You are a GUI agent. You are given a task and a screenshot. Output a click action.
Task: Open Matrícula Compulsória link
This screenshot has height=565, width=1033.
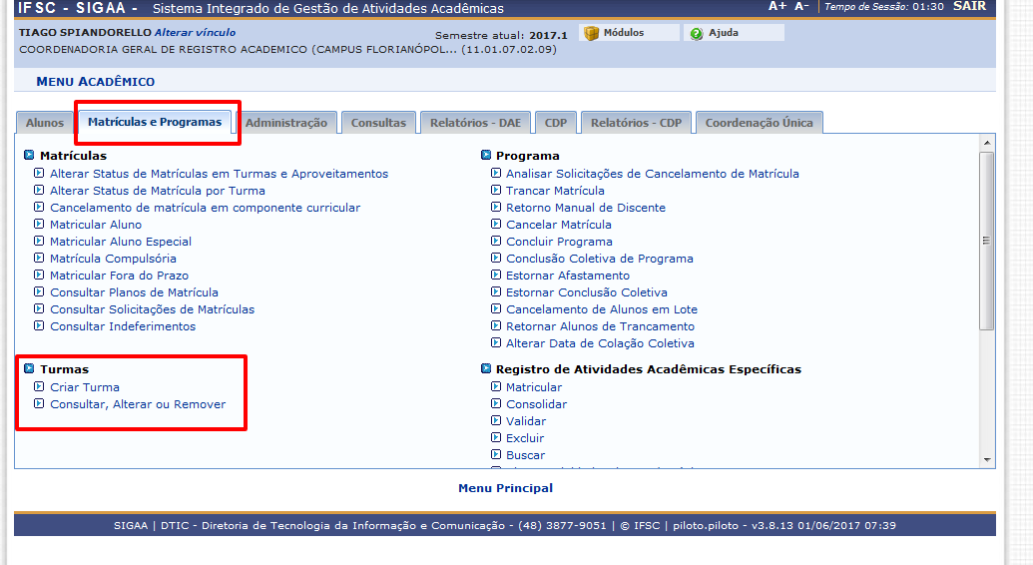click(113, 259)
